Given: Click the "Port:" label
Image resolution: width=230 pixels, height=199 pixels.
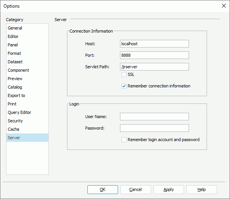Looking at the screenshot, I should coord(90,55).
